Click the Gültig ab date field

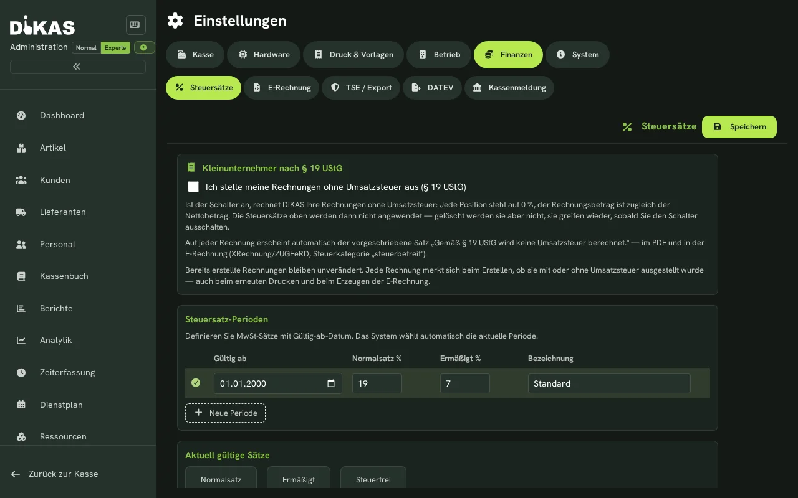tap(278, 383)
